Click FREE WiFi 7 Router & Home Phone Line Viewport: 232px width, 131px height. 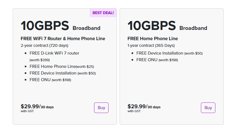[x=63, y=38]
